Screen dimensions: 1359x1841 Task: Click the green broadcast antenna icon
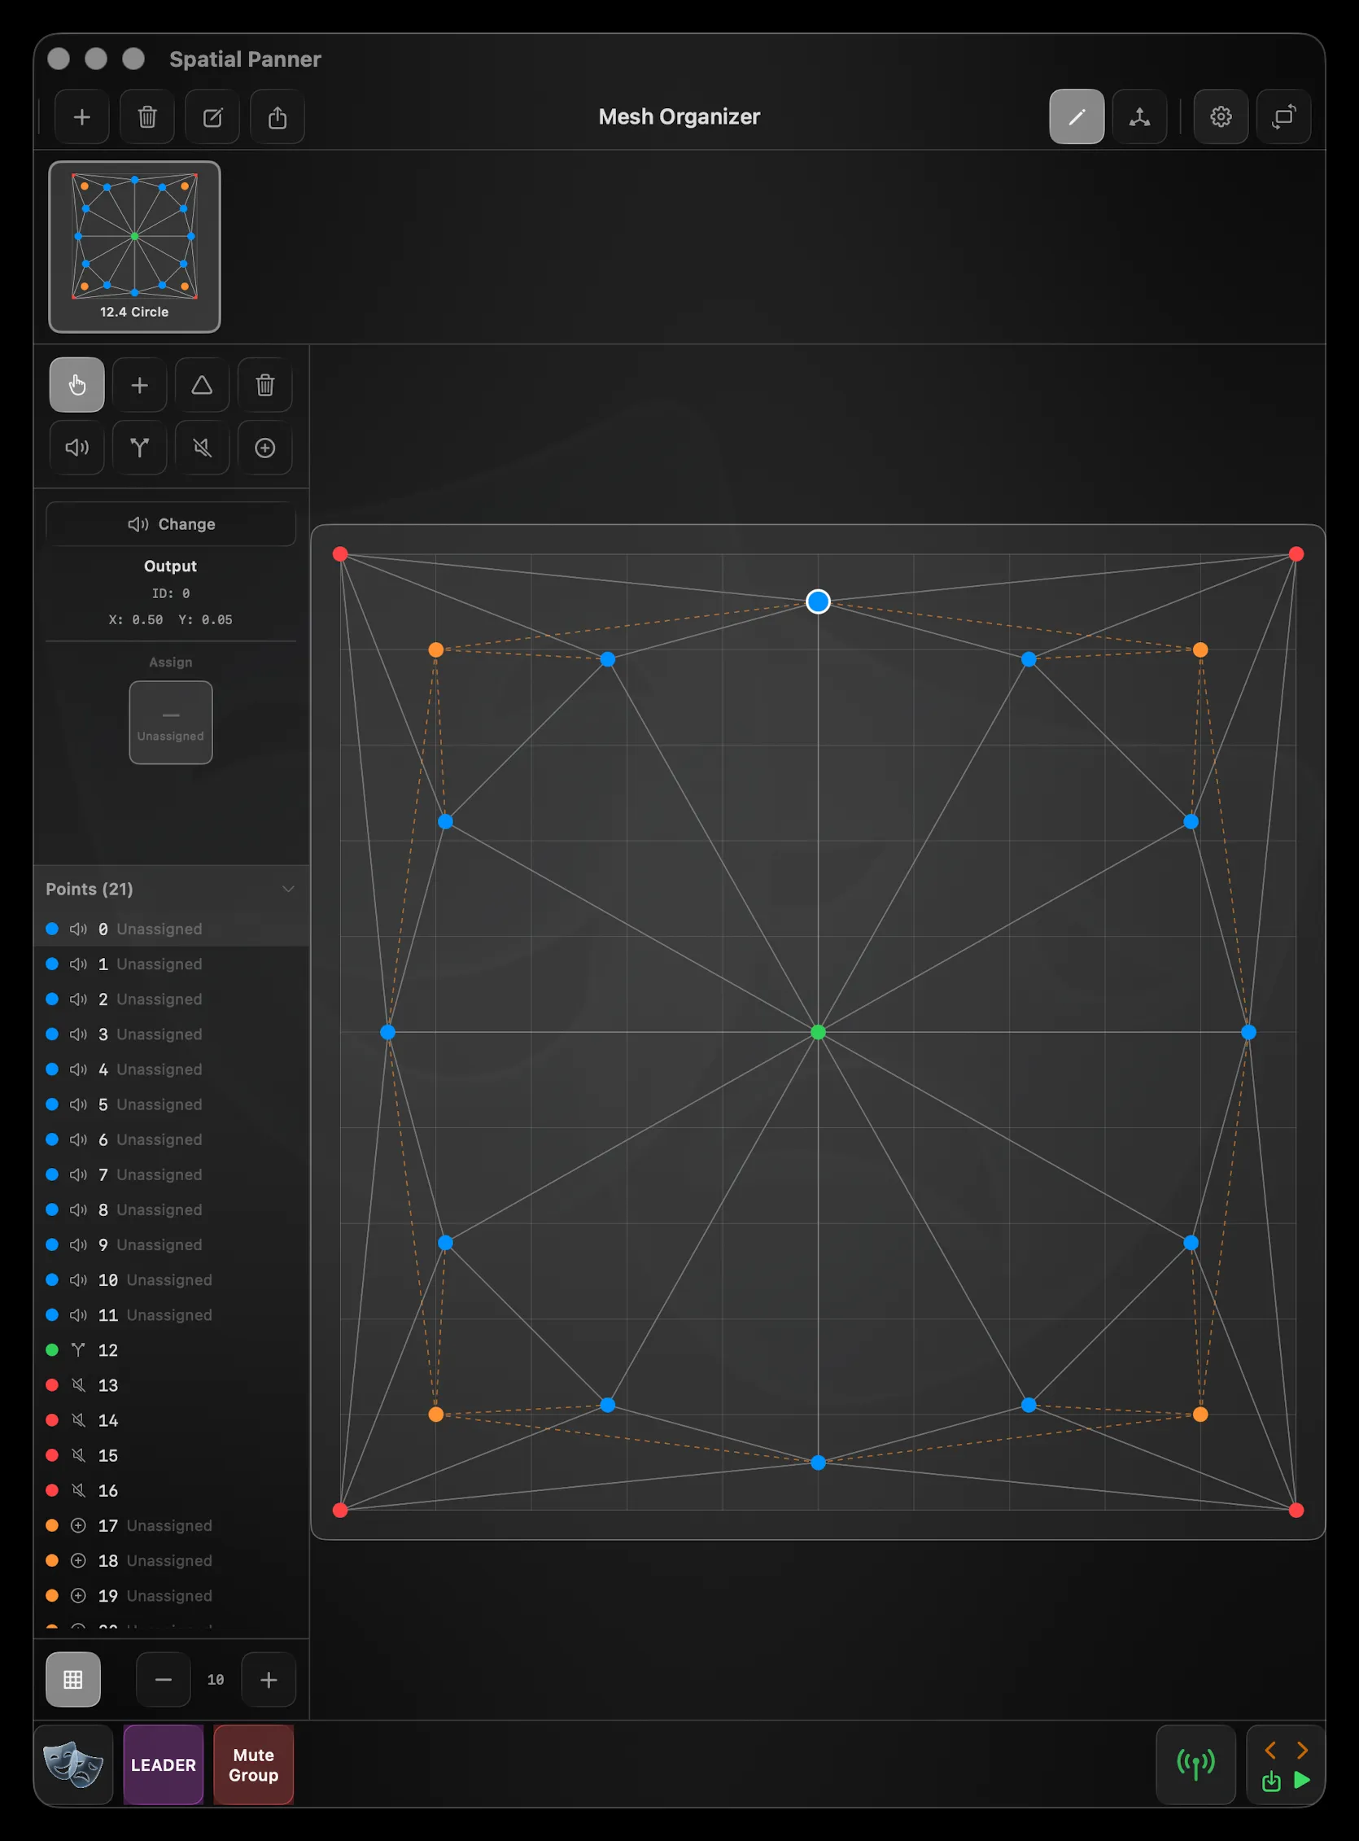[1195, 1765]
